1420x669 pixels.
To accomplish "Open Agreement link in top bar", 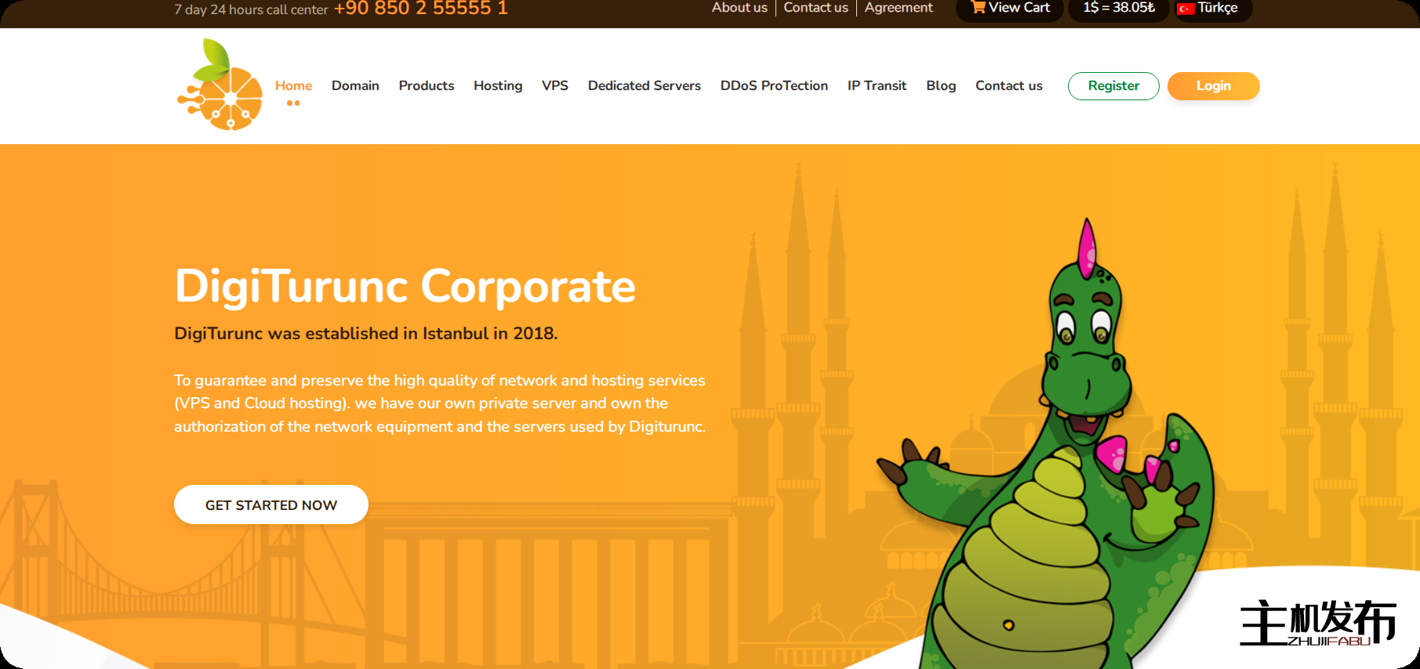I will [899, 8].
